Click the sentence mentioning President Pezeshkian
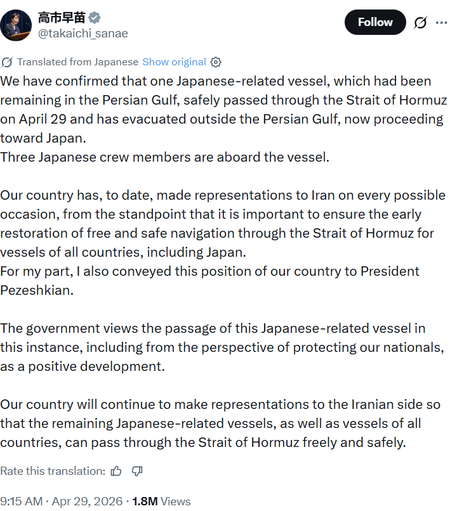The width and height of the screenshot is (450, 511). 209,280
